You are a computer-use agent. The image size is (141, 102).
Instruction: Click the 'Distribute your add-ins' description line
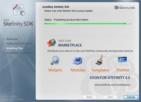(x=90, y=51)
